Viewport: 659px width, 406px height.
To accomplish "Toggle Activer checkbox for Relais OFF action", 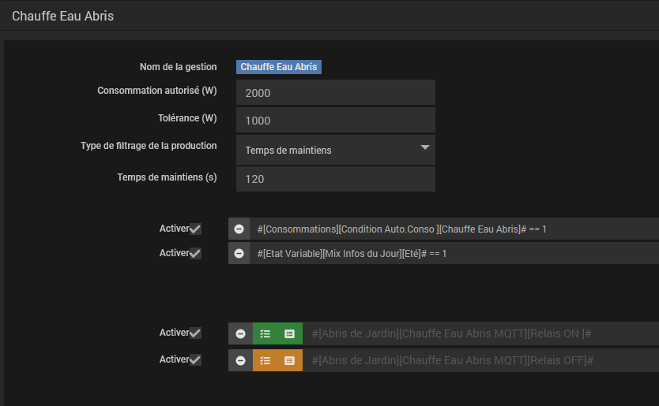I will click(195, 360).
